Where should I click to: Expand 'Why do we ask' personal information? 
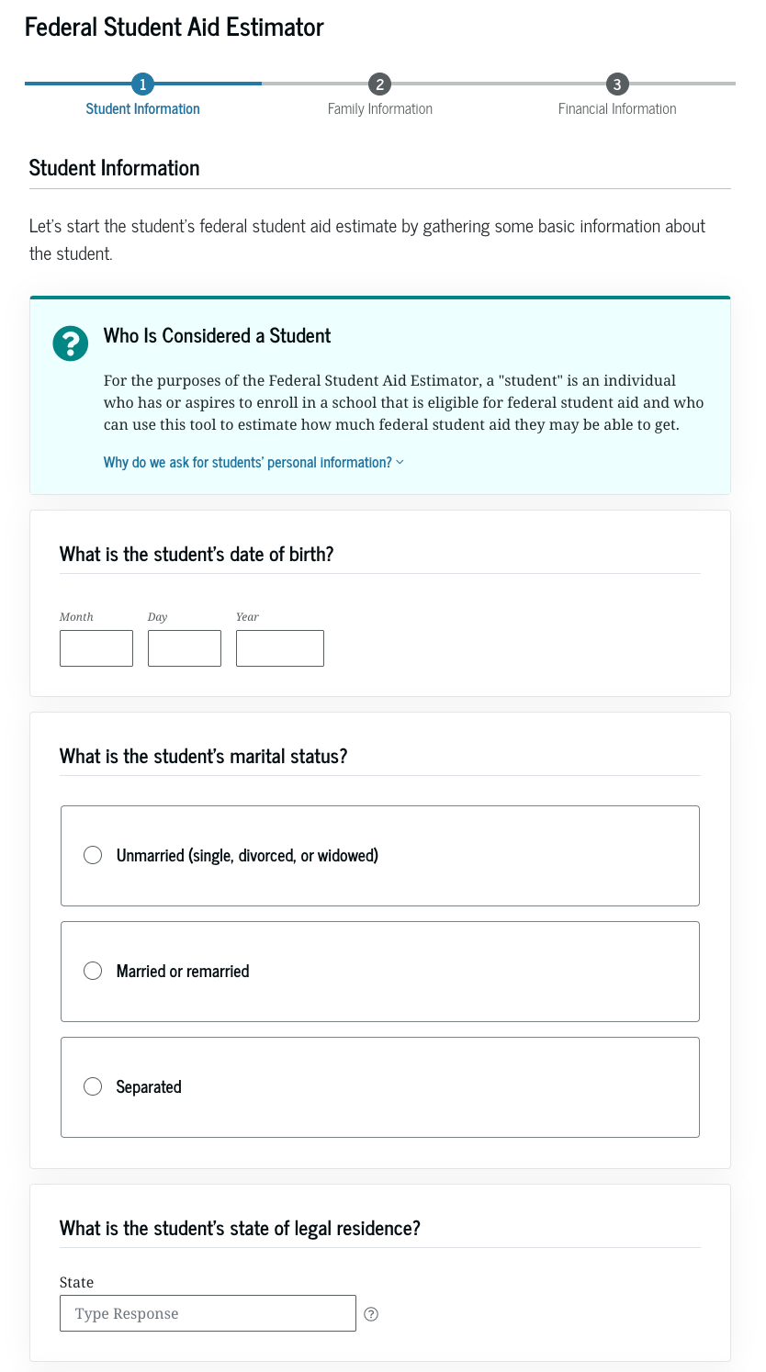(247, 462)
